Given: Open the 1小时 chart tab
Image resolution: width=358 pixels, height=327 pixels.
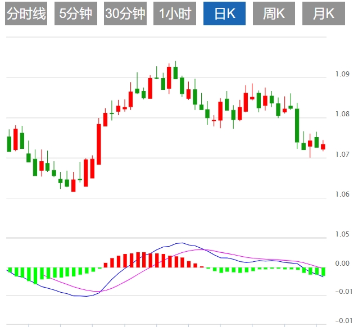Looking at the screenshot, I should (175, 13).
